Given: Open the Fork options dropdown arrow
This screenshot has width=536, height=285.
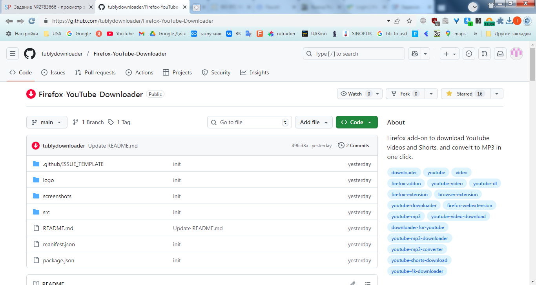Looking at the screenshot, I should coord(431,94).
